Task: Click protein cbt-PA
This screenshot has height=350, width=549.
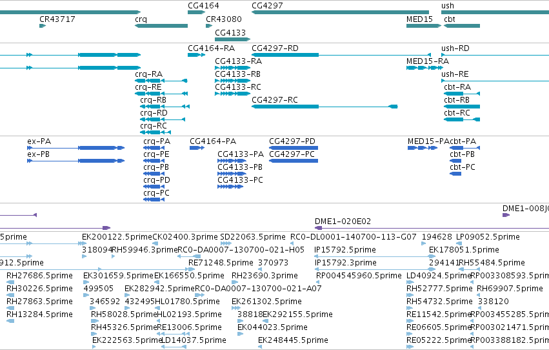Action: tap(464, 148)
